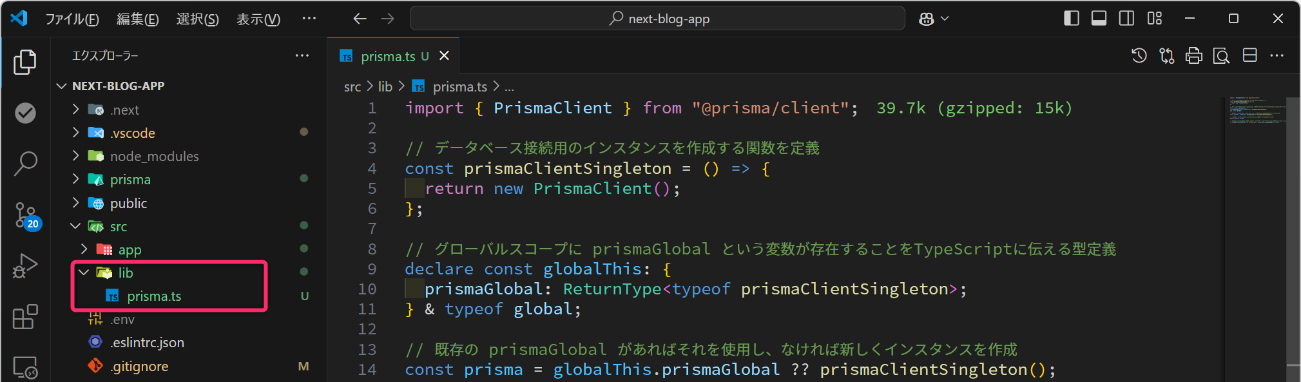This screenshot has width=1301, height=382.
Task: Open the .eslintrc.json file
Action: pos(147,343)
